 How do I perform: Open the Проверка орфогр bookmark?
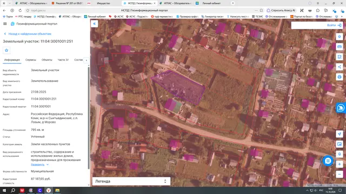pyautogui.click(x=188, y=17)
